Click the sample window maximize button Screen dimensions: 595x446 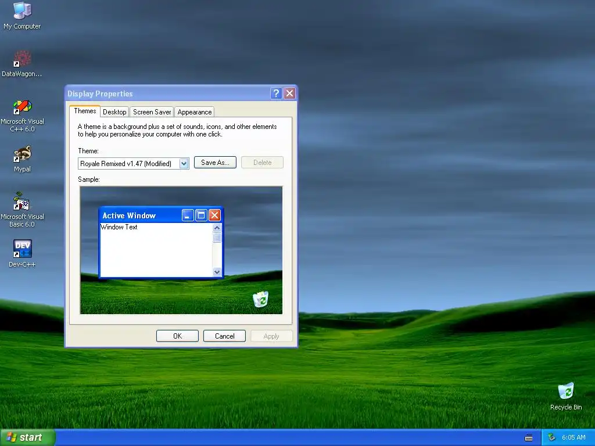201,215
